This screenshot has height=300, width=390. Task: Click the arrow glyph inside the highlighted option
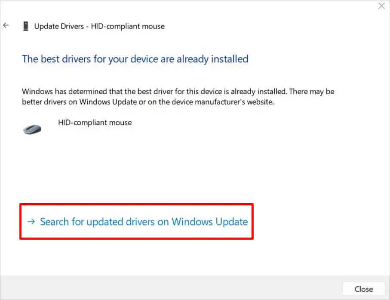coord(31,222)
